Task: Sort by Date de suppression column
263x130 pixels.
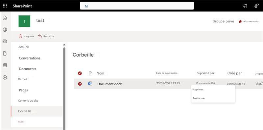Action: tap(167, 73)
